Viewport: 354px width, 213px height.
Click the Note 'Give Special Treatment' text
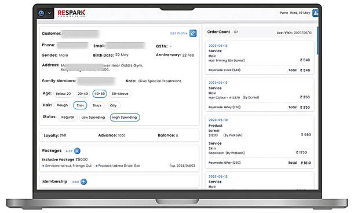(x=160, y=81)
